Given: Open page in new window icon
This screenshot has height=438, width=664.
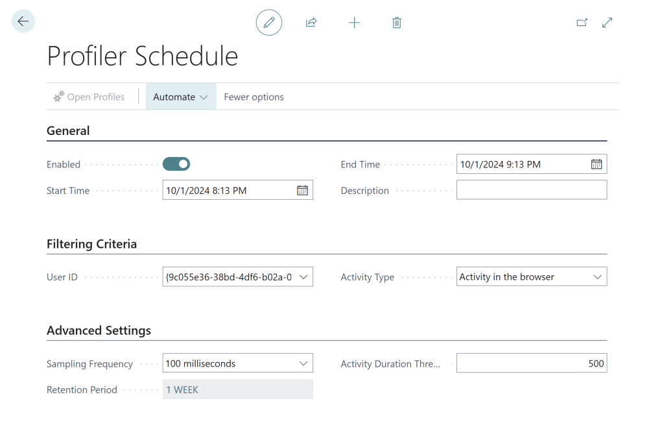Looking at the screenshot, I should tap(582, 23).
